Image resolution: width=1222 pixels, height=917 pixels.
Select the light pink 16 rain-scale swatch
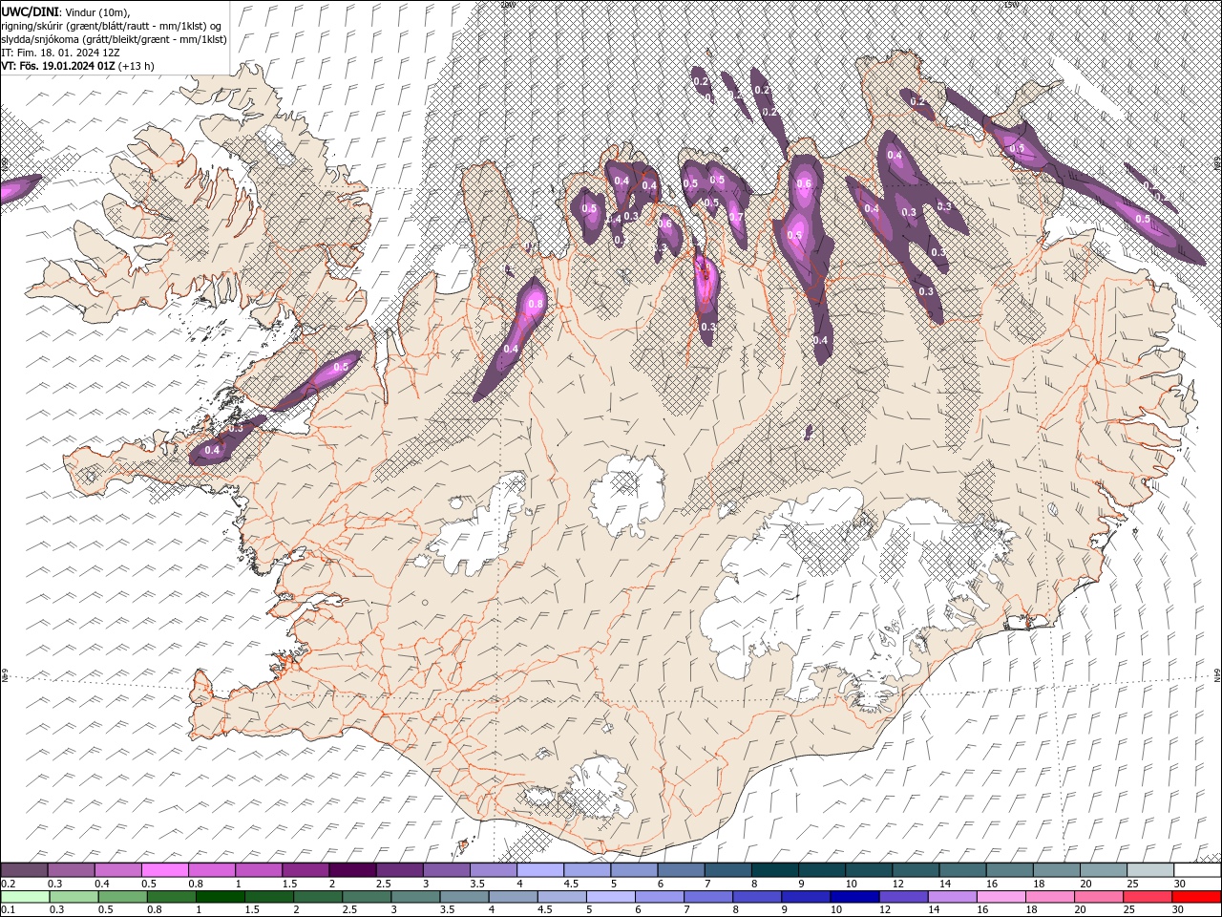pos(1001,897)
